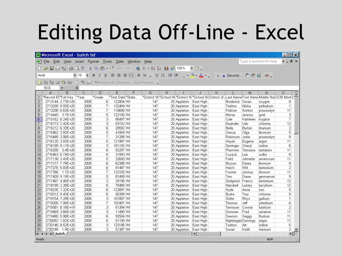
Task: Run the Spelling check
Action: point(83,69)
